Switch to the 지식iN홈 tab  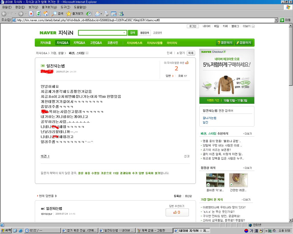45,43
